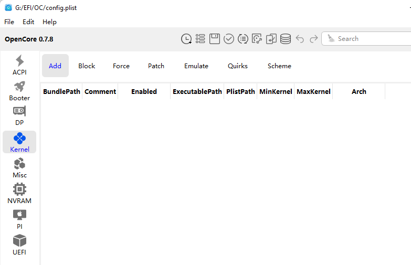Click the database stack toolbar icon
This screenshot has width=411, height=265.
[x=286, y=39]
